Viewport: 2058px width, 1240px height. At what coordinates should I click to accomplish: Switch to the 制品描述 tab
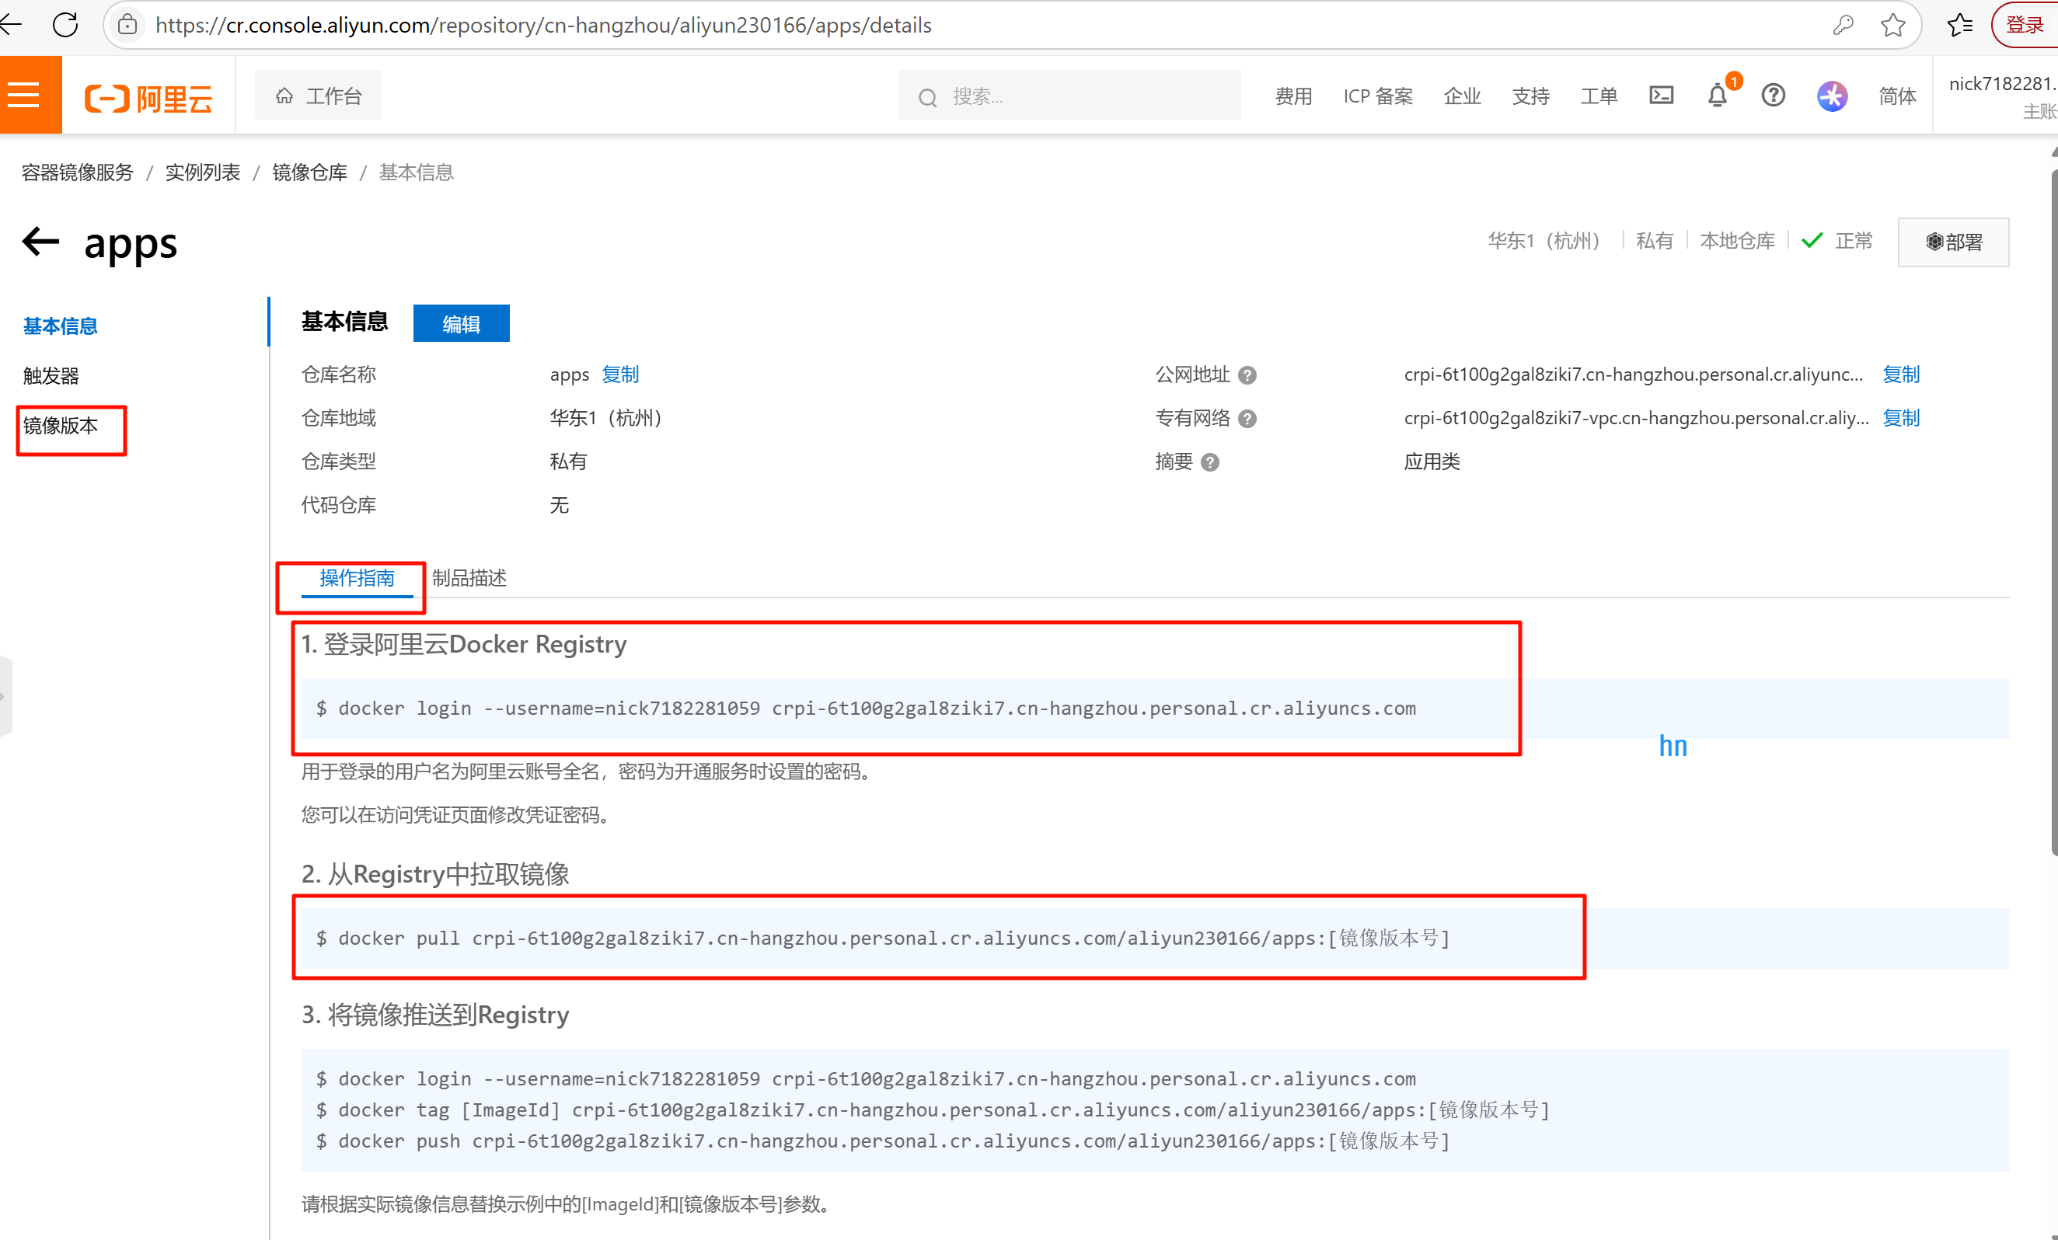[469, 578]
